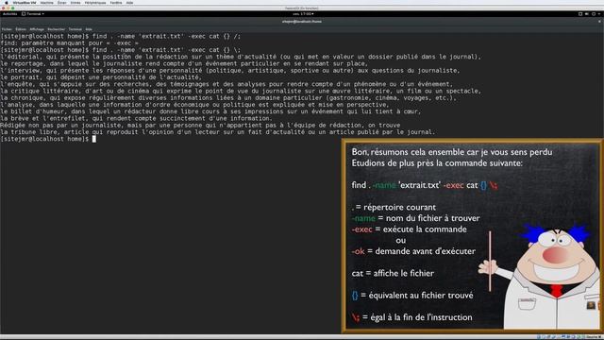Click the line starting 'la chronique, qui expose'
This screenshot has height=340, width=604.
pos(228,98)
